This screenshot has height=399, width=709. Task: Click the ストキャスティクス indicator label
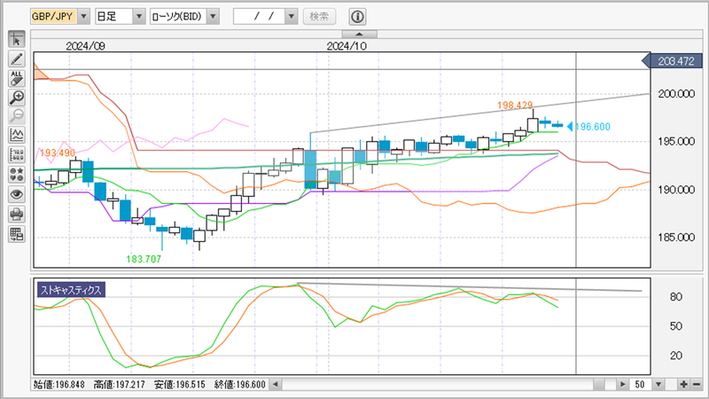click(x=71, y=290)
